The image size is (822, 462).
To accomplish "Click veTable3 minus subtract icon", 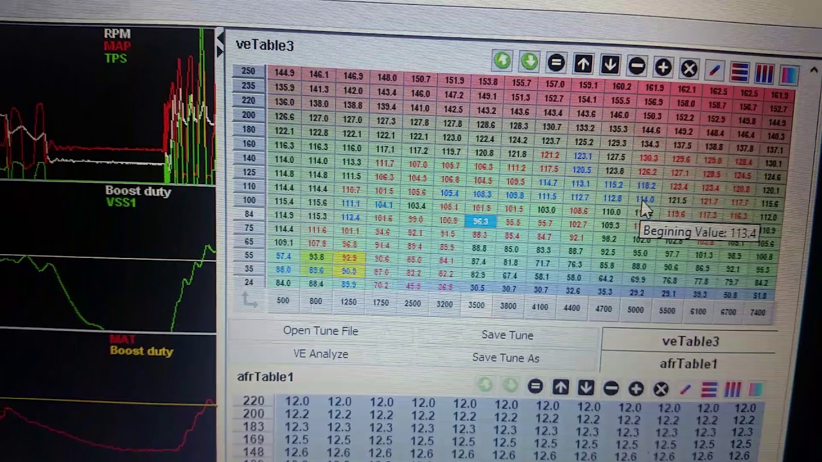I will tap(636, 65).
